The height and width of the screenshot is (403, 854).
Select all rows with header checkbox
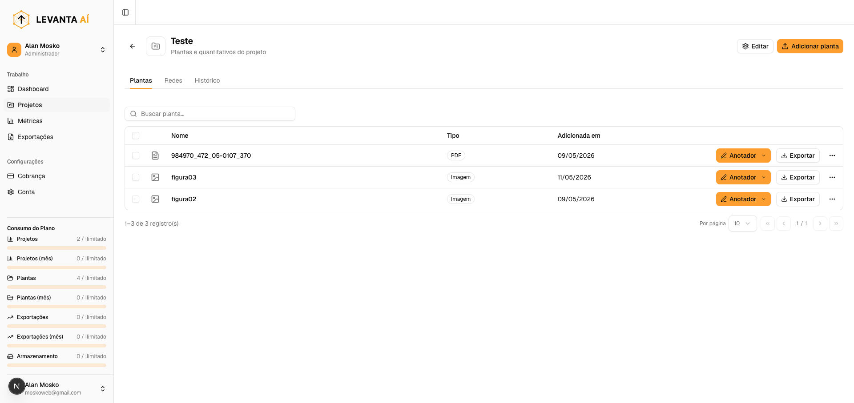[136, 136]
